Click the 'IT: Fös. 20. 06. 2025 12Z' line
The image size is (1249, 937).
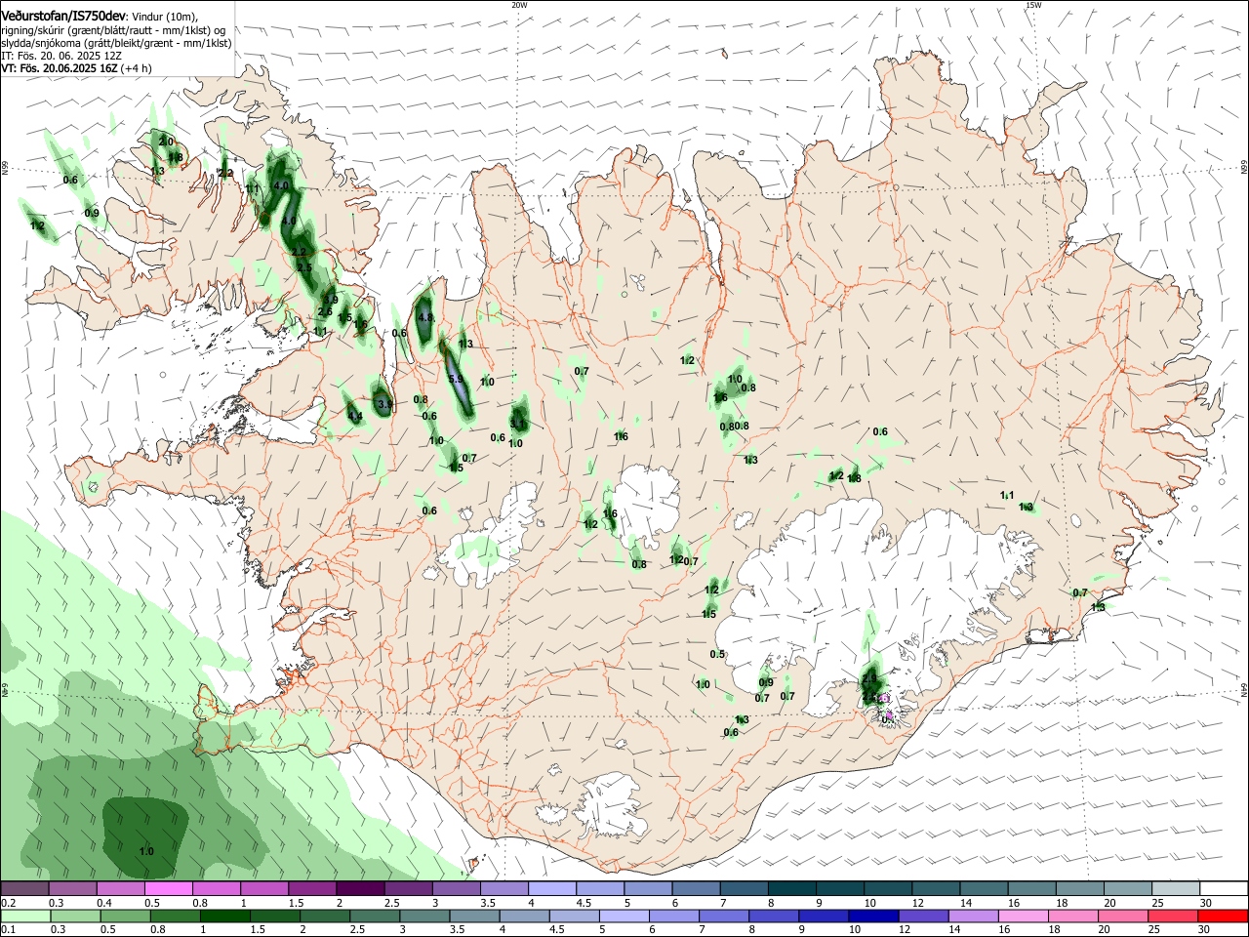[x=61, y=56]
